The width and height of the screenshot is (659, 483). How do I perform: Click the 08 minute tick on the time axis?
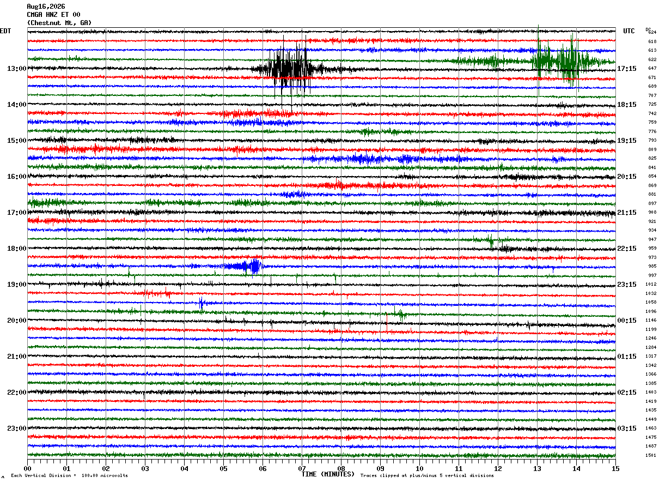(x=341, y=468)
